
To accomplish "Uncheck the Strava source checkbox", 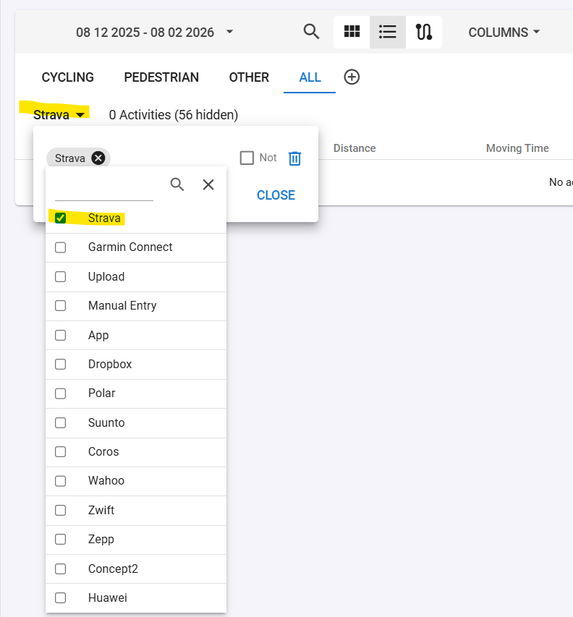I will coord(61,218).
